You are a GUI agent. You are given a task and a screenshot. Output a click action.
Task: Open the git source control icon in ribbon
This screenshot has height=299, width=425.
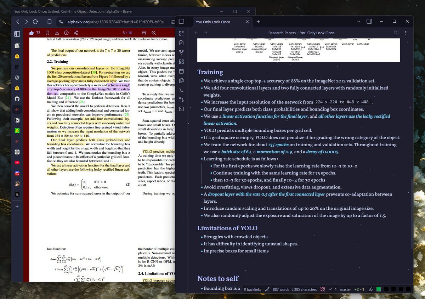click(x=181, y=100)
